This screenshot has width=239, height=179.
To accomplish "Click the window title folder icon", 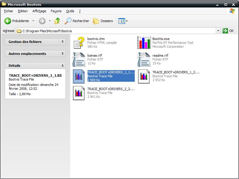I will click(4, 4).
